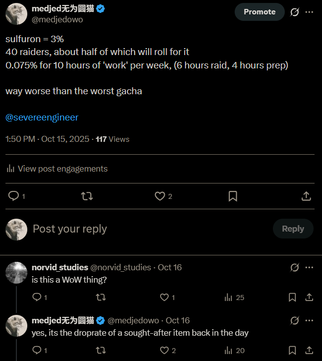This screenshot has height=361, width=322.
Task: Open the @severeengineer mention link
Action: tap(42, 118)
